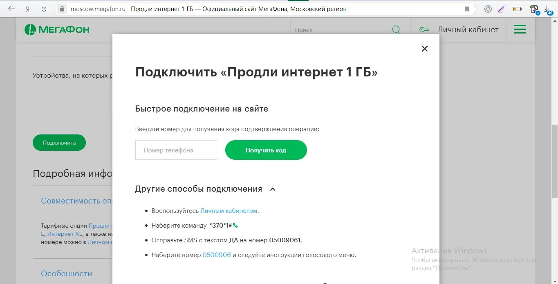Click the SMS number 05009061
This screenshot has height=284, width=558.
click(285, 240)
